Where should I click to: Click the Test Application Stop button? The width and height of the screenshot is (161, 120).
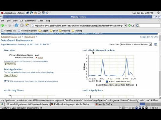(x=14, y=75)
